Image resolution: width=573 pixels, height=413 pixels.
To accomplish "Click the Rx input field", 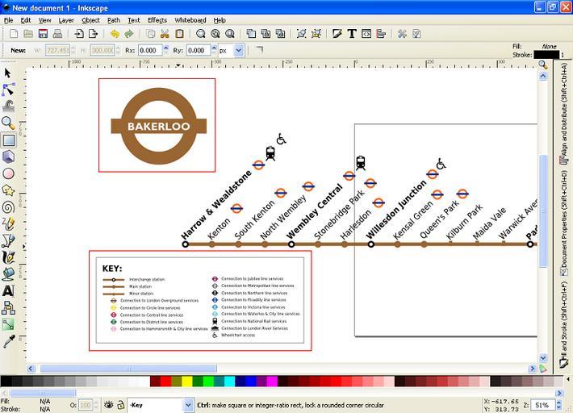I will click(x=150, y=50).
